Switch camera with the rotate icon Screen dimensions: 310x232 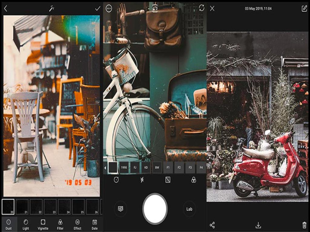tap(202, 8)
